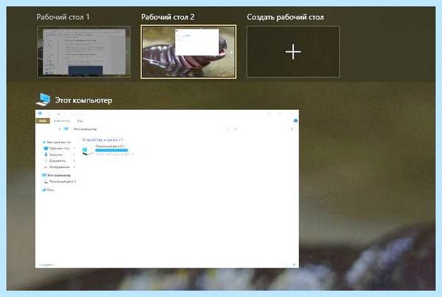The height and width of the screenshot is (297, 442).
Task: Click the computer icon beside Этот компьютер title
Action: tap(43, 99)
